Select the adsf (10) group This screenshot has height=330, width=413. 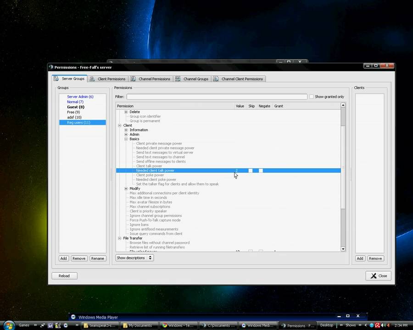pos(74,117)
